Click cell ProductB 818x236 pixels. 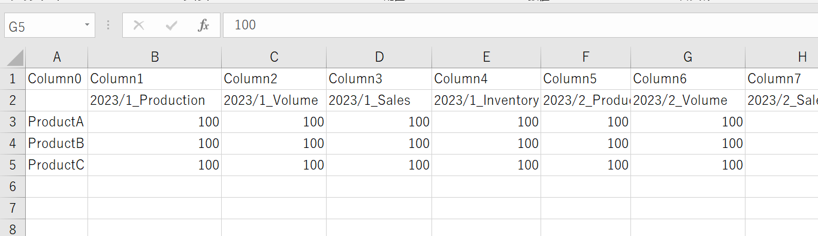coord(57,143)
